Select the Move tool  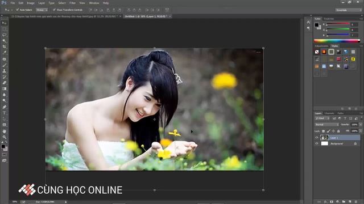point(4,23)
